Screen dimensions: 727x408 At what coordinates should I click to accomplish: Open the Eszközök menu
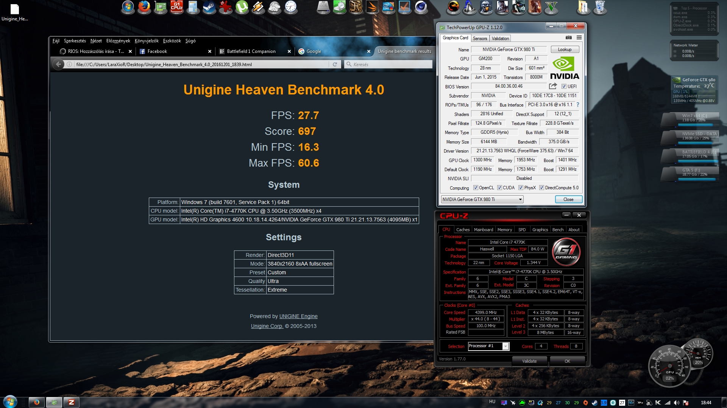(x=172, y=41)
